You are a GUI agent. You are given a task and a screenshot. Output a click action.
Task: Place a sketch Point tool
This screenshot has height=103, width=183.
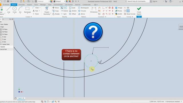pos(35,14)
